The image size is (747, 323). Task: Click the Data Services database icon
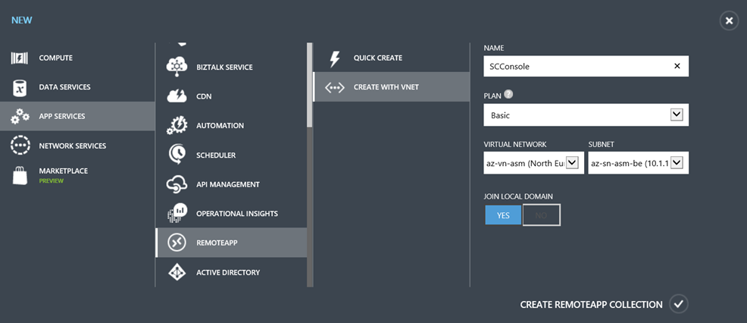point(20,87)
